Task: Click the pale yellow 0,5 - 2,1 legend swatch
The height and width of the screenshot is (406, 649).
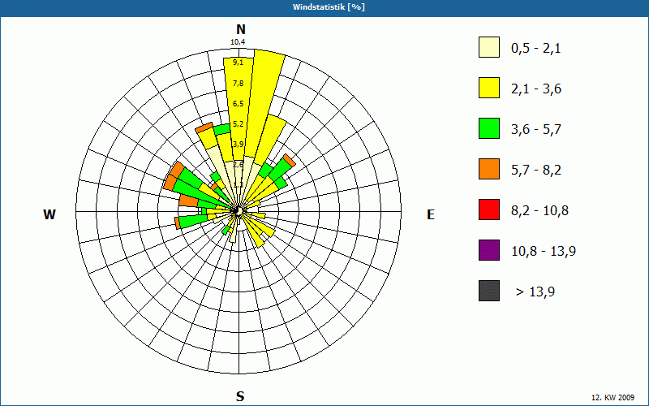Action: (x=489, y=47)
